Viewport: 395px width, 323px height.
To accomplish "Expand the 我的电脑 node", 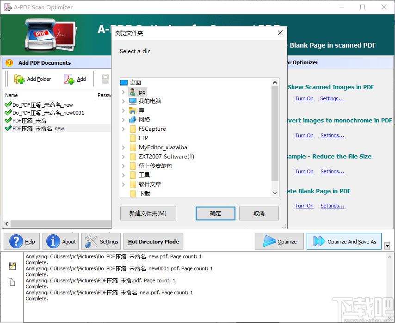I will (x=123, y=101).
